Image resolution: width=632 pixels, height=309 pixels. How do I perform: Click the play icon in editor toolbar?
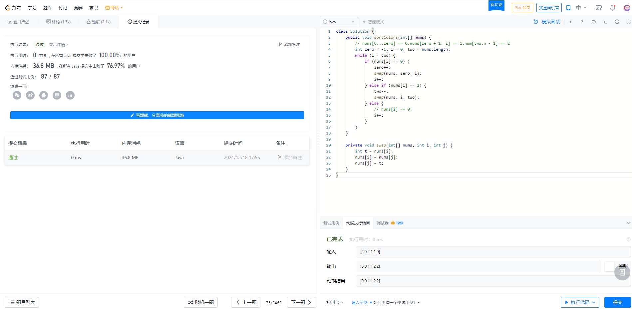(582, 22)
